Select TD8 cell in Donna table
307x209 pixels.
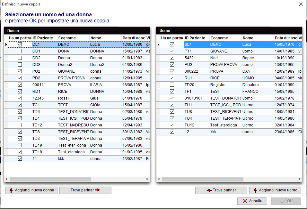(x=44, y=132)
